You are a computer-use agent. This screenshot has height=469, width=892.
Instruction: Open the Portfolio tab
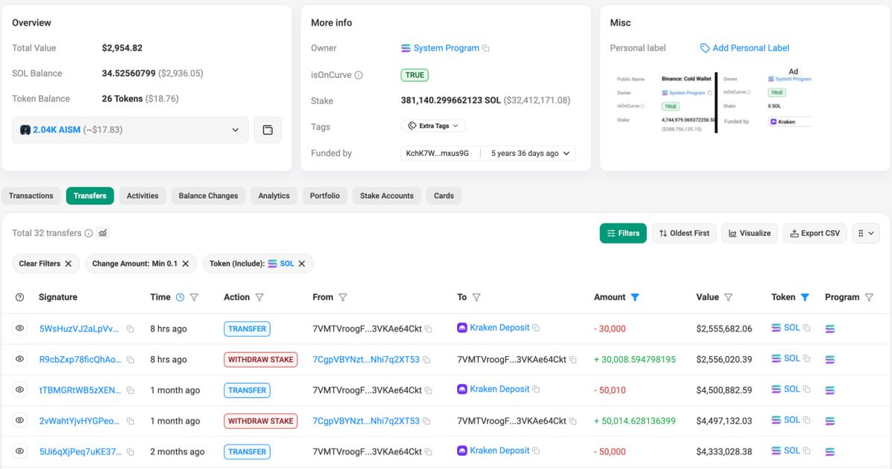tap(325, 196)
